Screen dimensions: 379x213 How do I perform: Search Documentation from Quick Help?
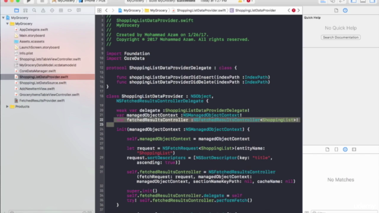pos(341,37)
